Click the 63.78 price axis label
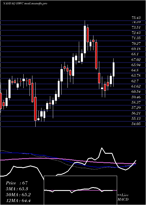The height and width of the screenshot is (205, 146). (136, 76)
